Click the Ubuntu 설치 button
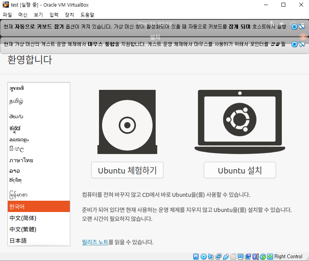 click(x=240, y=170)
